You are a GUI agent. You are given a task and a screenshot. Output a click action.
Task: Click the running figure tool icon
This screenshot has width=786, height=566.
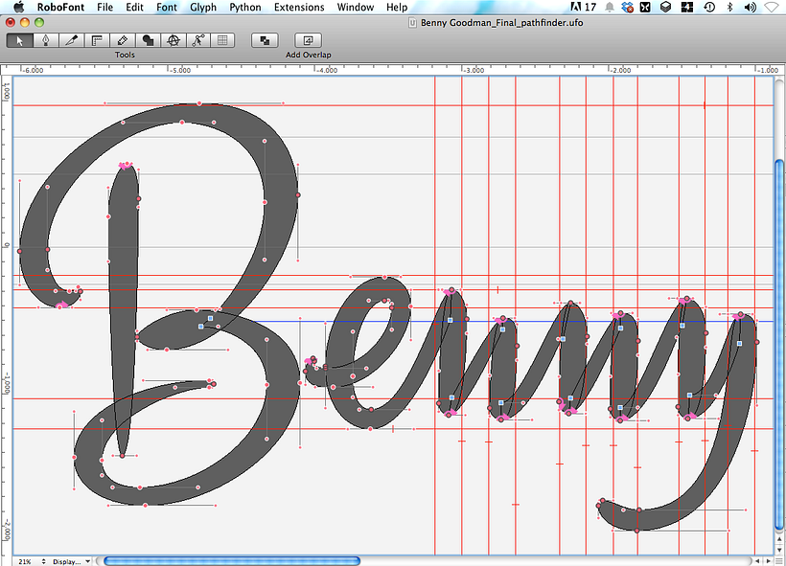pyautogui.click(x=196, y=41)
